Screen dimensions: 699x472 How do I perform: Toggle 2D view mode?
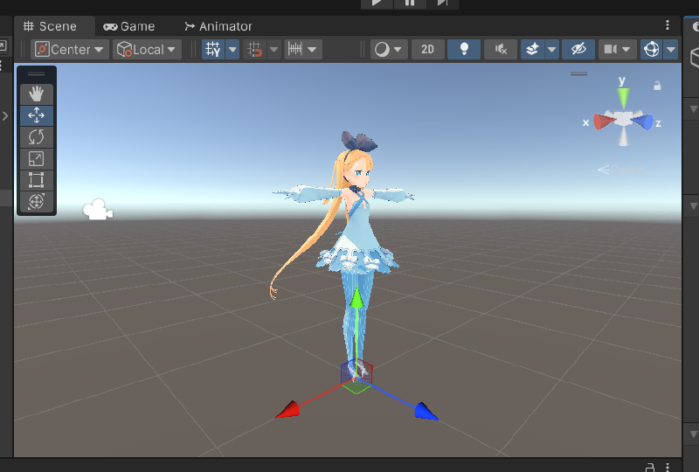(x=427, y=49)
